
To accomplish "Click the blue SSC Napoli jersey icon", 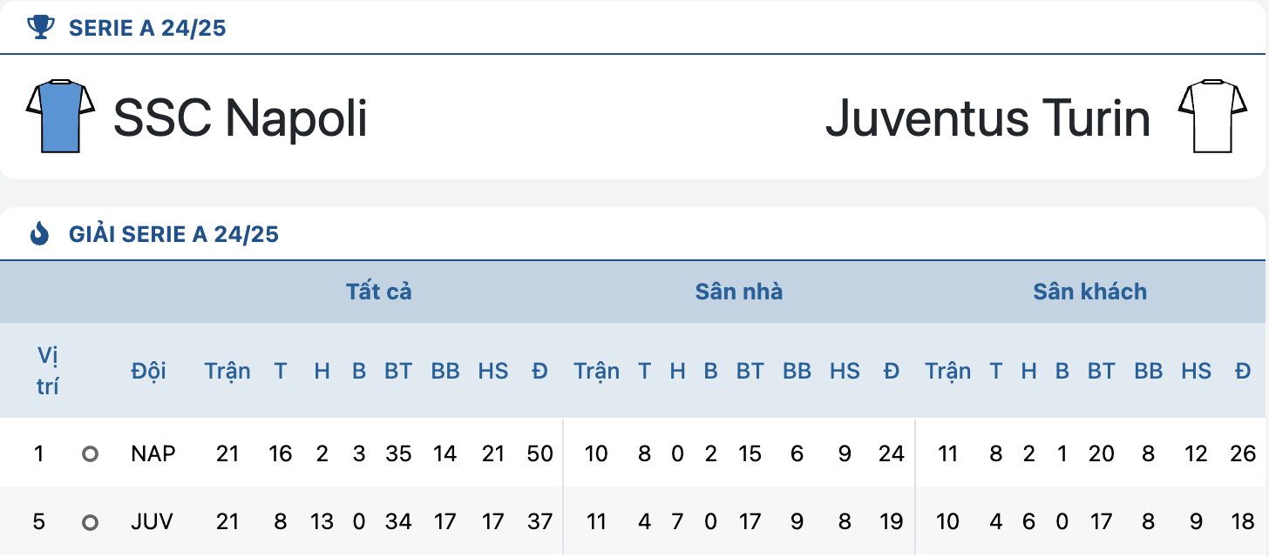I will [60, 117].
